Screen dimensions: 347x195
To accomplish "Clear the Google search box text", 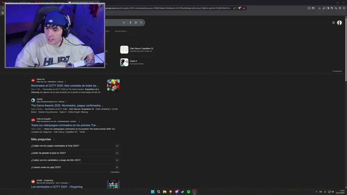I will (x=124, y=23).
